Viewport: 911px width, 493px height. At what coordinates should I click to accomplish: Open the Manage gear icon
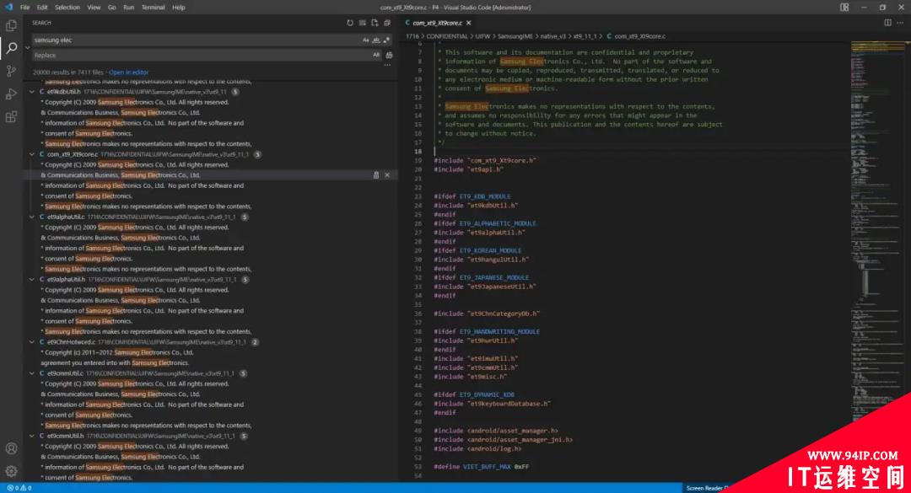[11, 471]
